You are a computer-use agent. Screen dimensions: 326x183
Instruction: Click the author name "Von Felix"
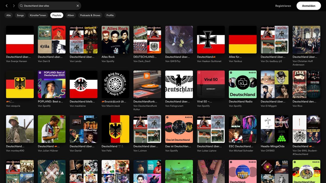point(106,151)
